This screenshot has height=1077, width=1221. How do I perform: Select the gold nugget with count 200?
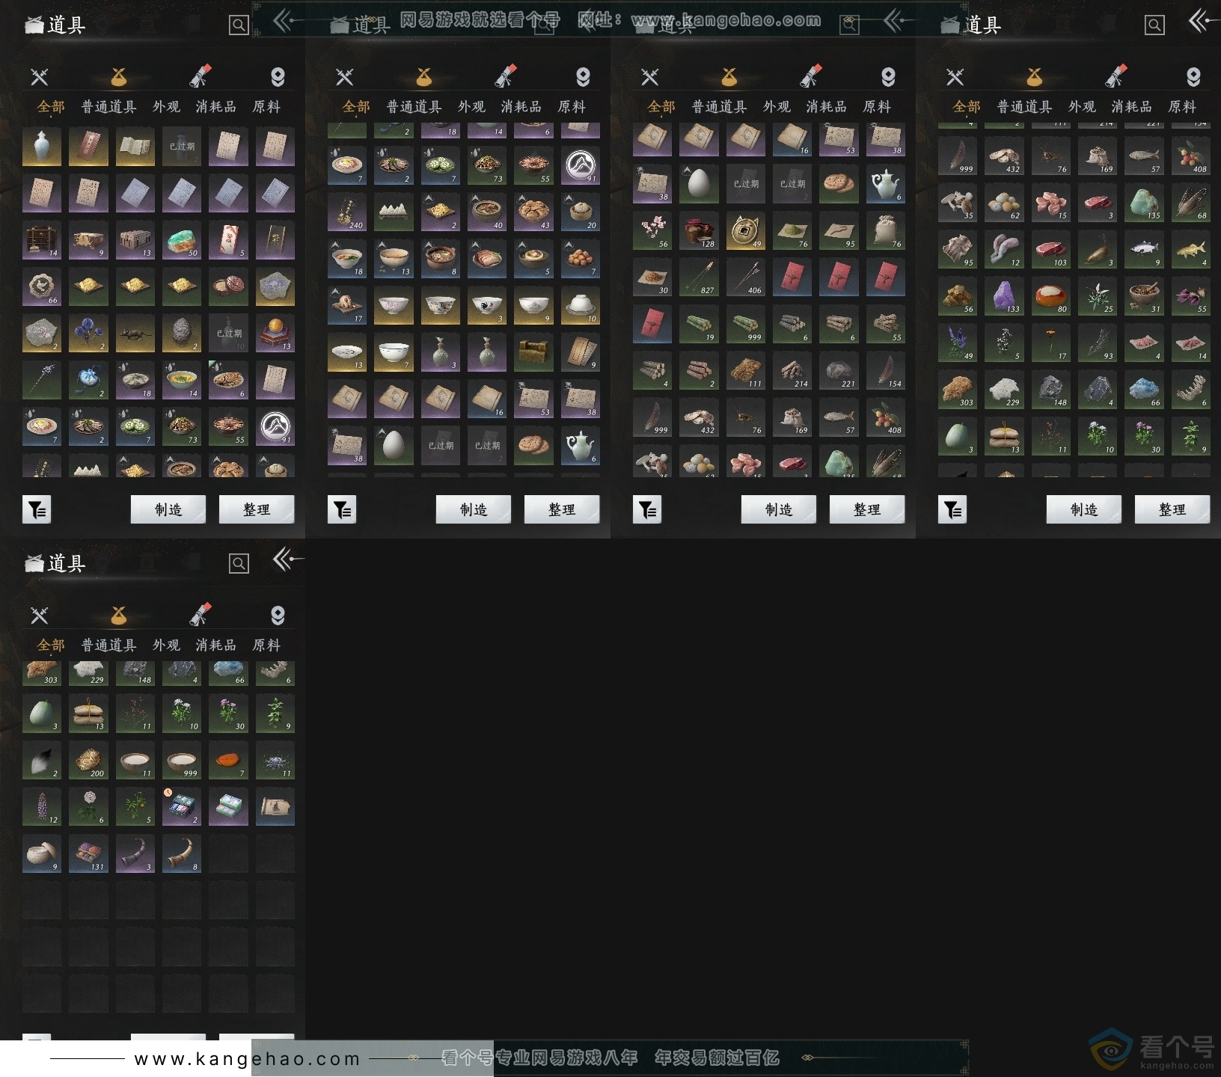pyautogui.click(x=88, y=761)
